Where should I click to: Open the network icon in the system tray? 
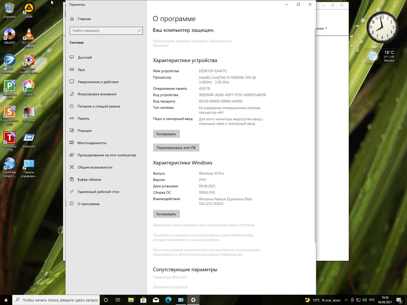(x=358, y=300)
